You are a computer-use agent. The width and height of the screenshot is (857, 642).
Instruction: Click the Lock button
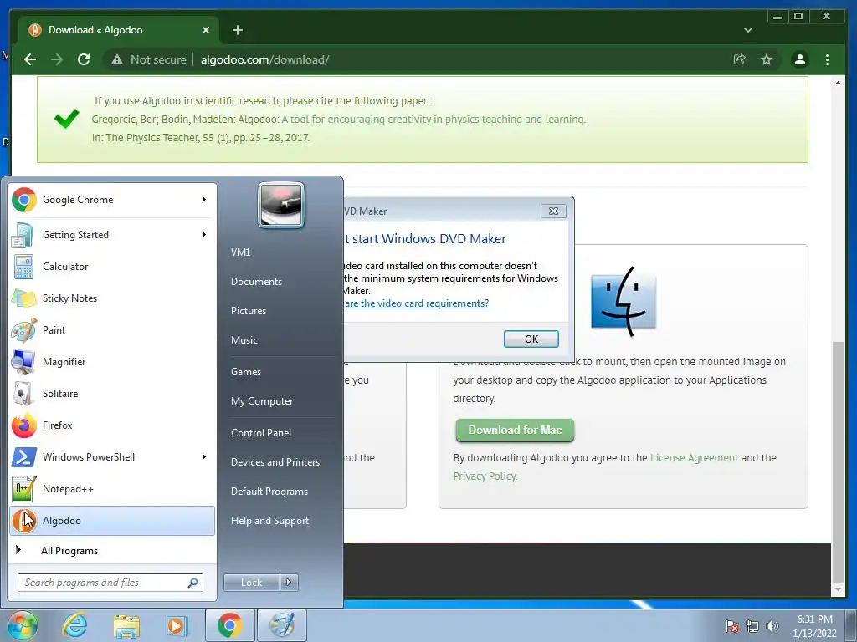[x=252, y=583]
